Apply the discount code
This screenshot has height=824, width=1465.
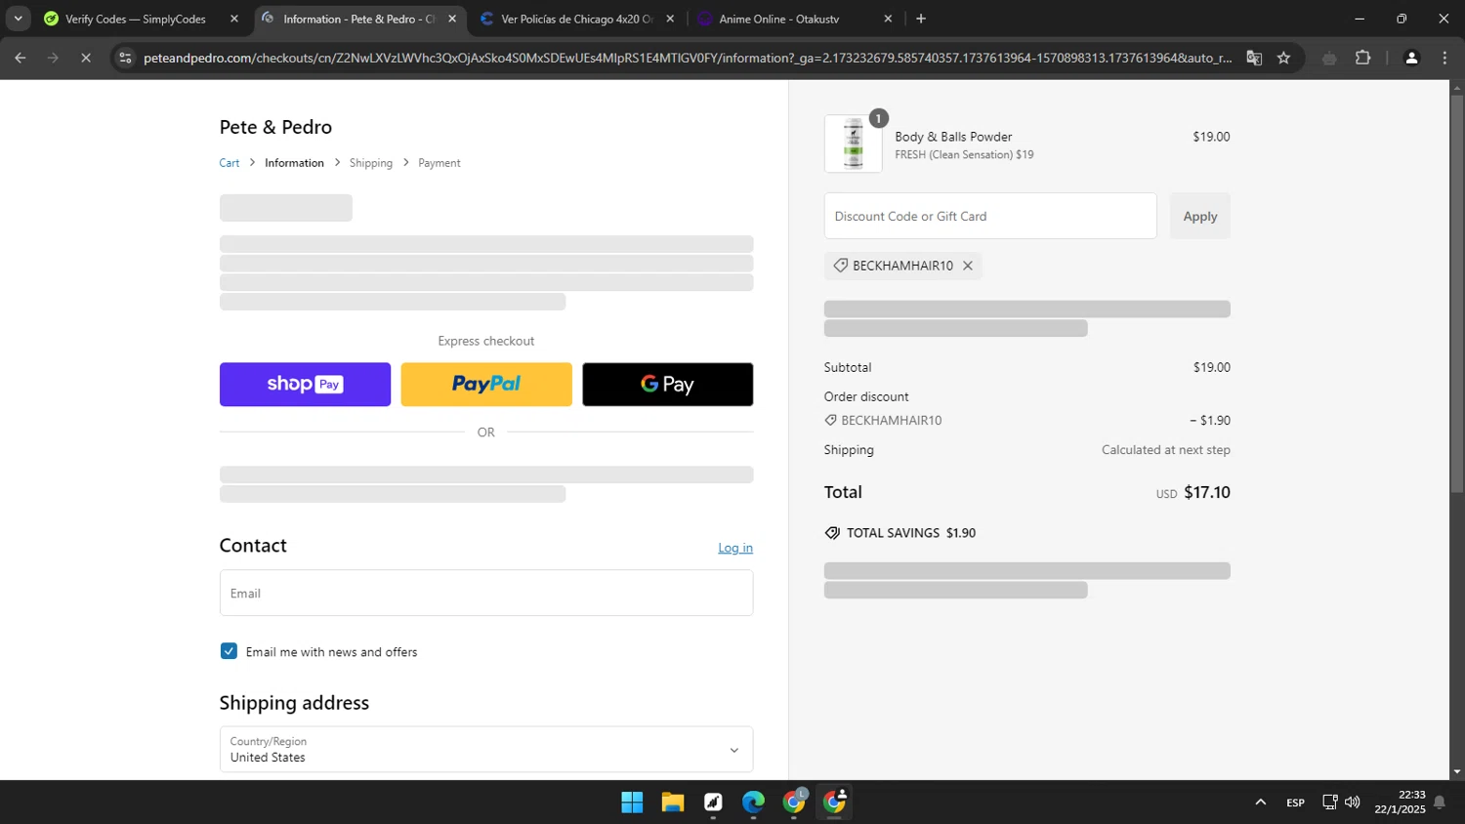(x=1200, y=216)
